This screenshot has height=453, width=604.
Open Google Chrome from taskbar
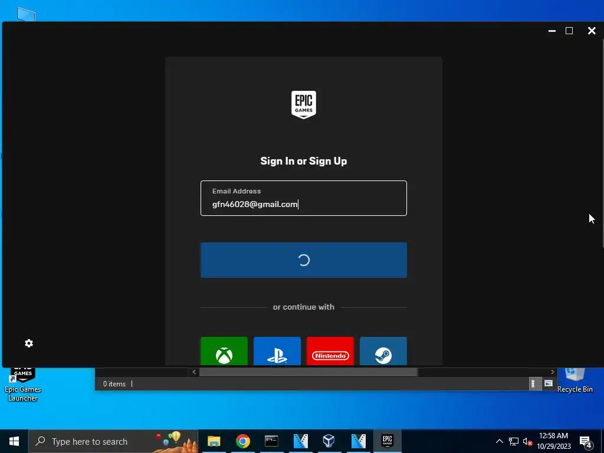[242, 441]
